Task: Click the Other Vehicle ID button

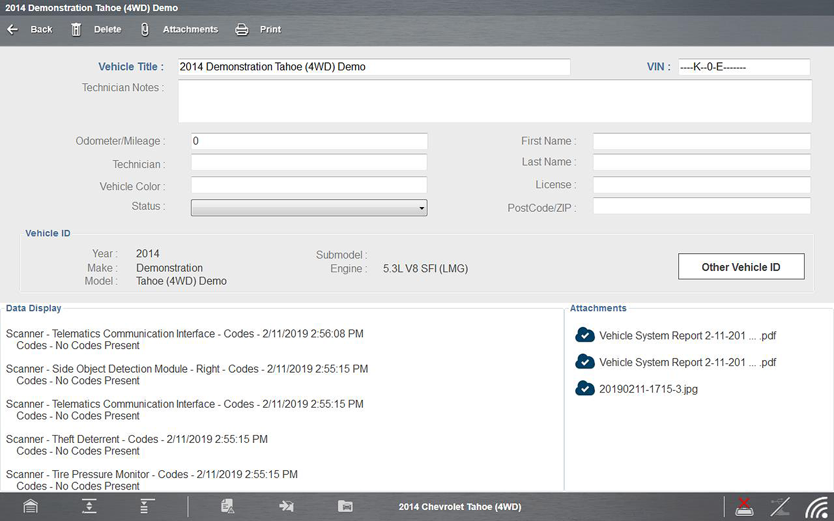Action: coord(741,267)
